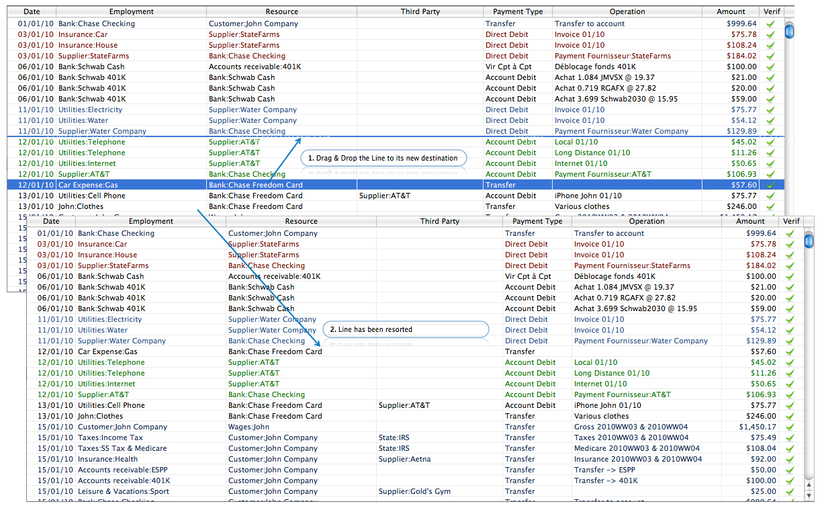Click the lower table vertical scrollbar thumb
This screenshot has width=820, height=506.
pos(809,241)
